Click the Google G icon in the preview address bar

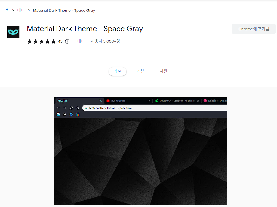click(x=86, y=108)
